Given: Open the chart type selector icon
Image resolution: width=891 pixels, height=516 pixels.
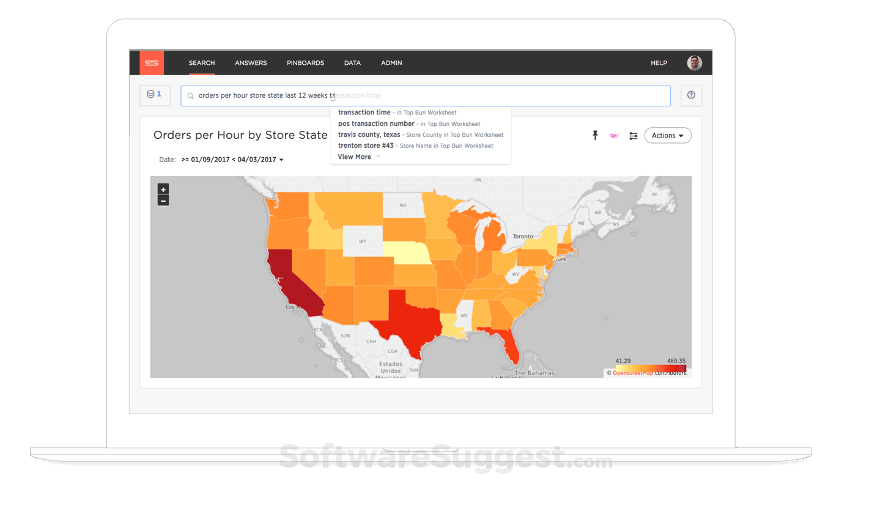Looking at the screenshot, I should click(x=614, y=135).
